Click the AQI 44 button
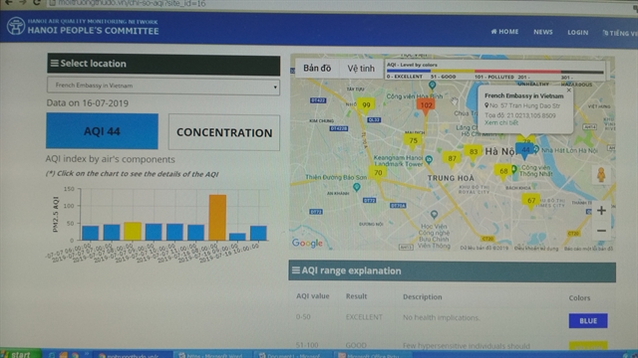638x358 pixels. coord(102,131)
